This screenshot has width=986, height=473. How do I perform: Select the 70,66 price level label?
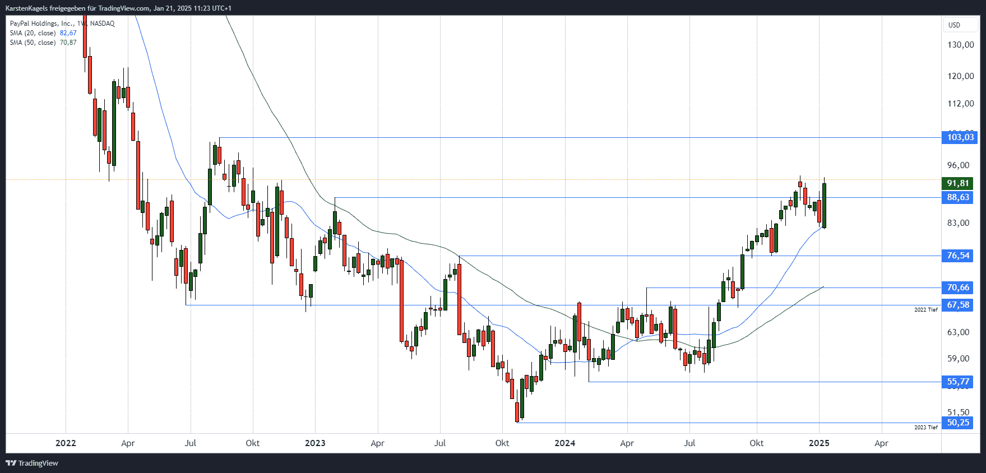point(957,287)
